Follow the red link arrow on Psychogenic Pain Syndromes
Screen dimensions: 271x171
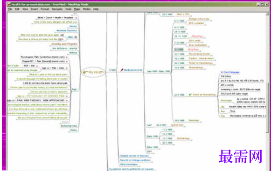(x=67, y=57)
